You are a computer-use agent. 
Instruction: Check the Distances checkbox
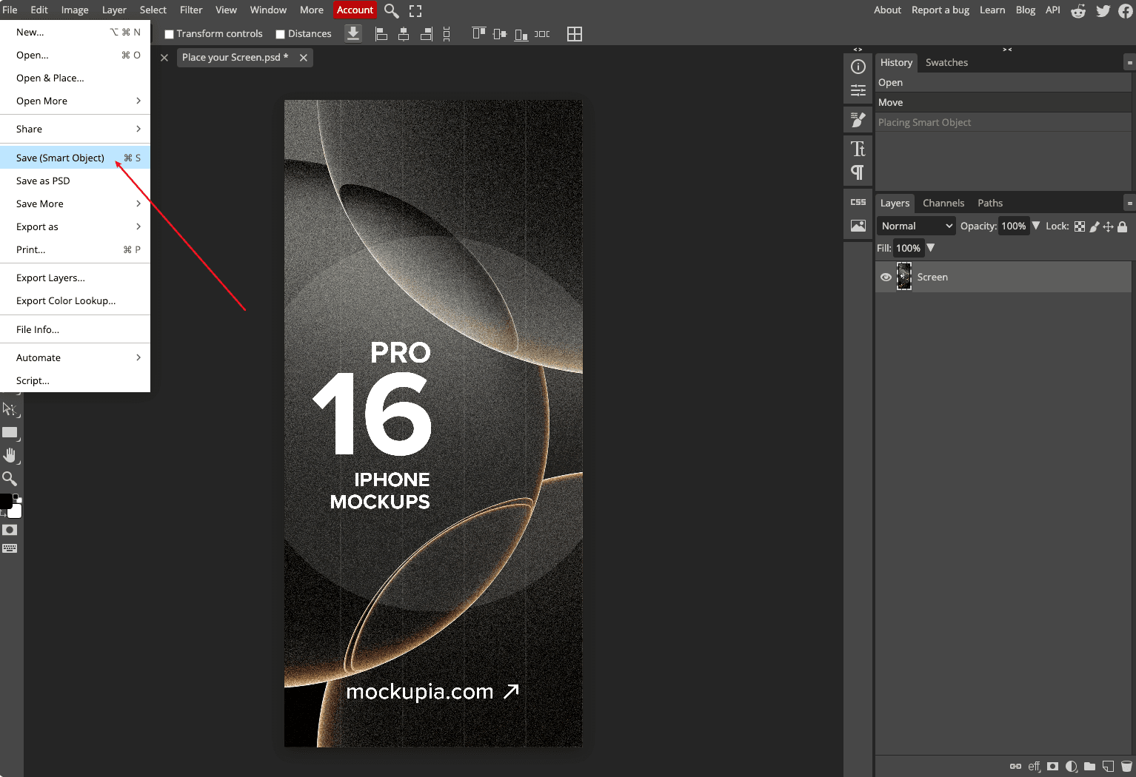(280, 34)
